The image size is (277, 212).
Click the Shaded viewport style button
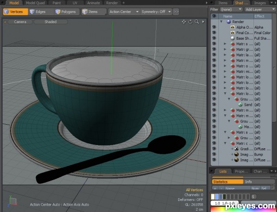coord(50,22)
